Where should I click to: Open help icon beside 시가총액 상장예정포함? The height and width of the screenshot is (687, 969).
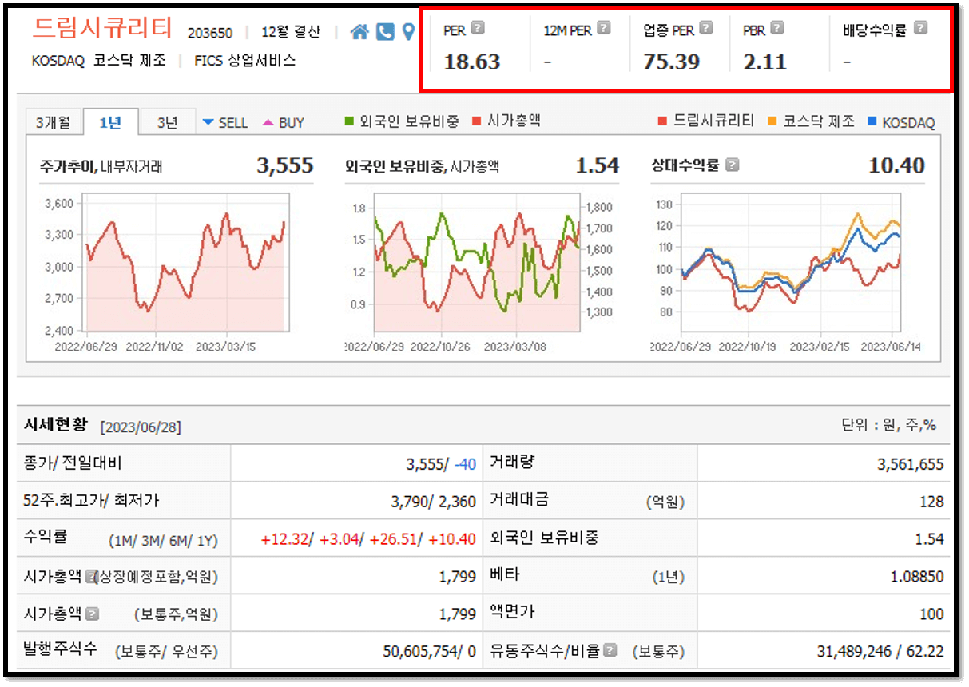pos(92,575)
